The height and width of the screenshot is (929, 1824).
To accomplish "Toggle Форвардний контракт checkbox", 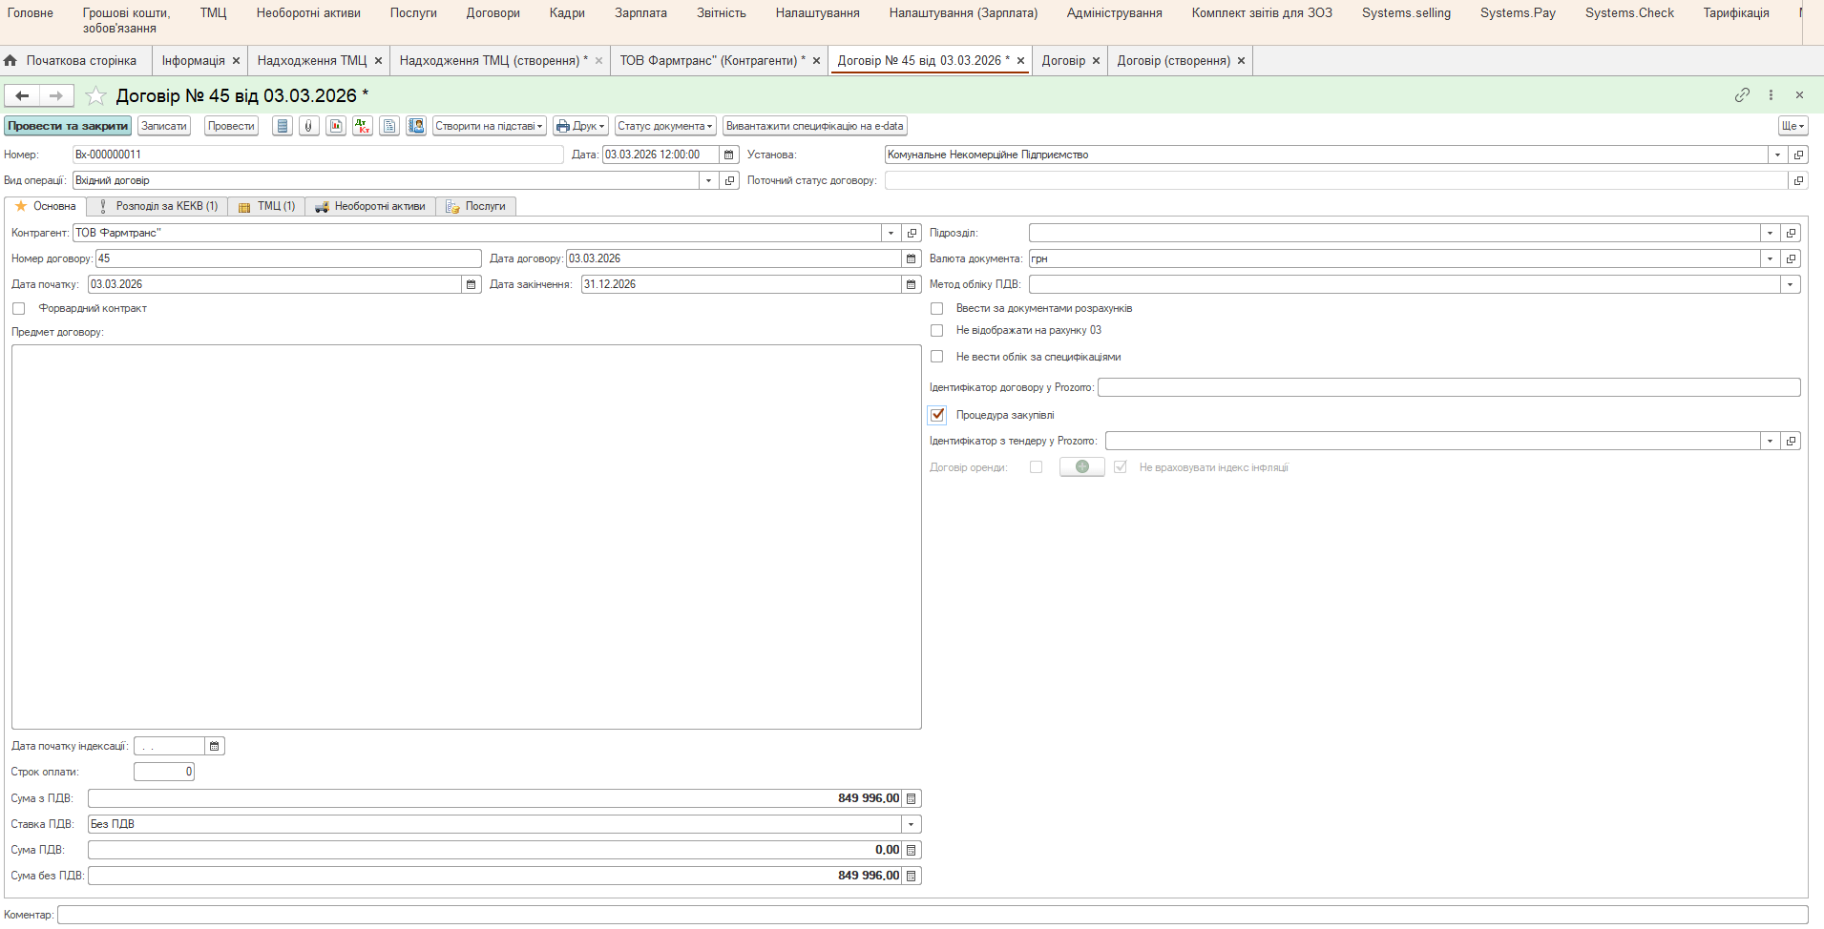I will click(19, 309).
